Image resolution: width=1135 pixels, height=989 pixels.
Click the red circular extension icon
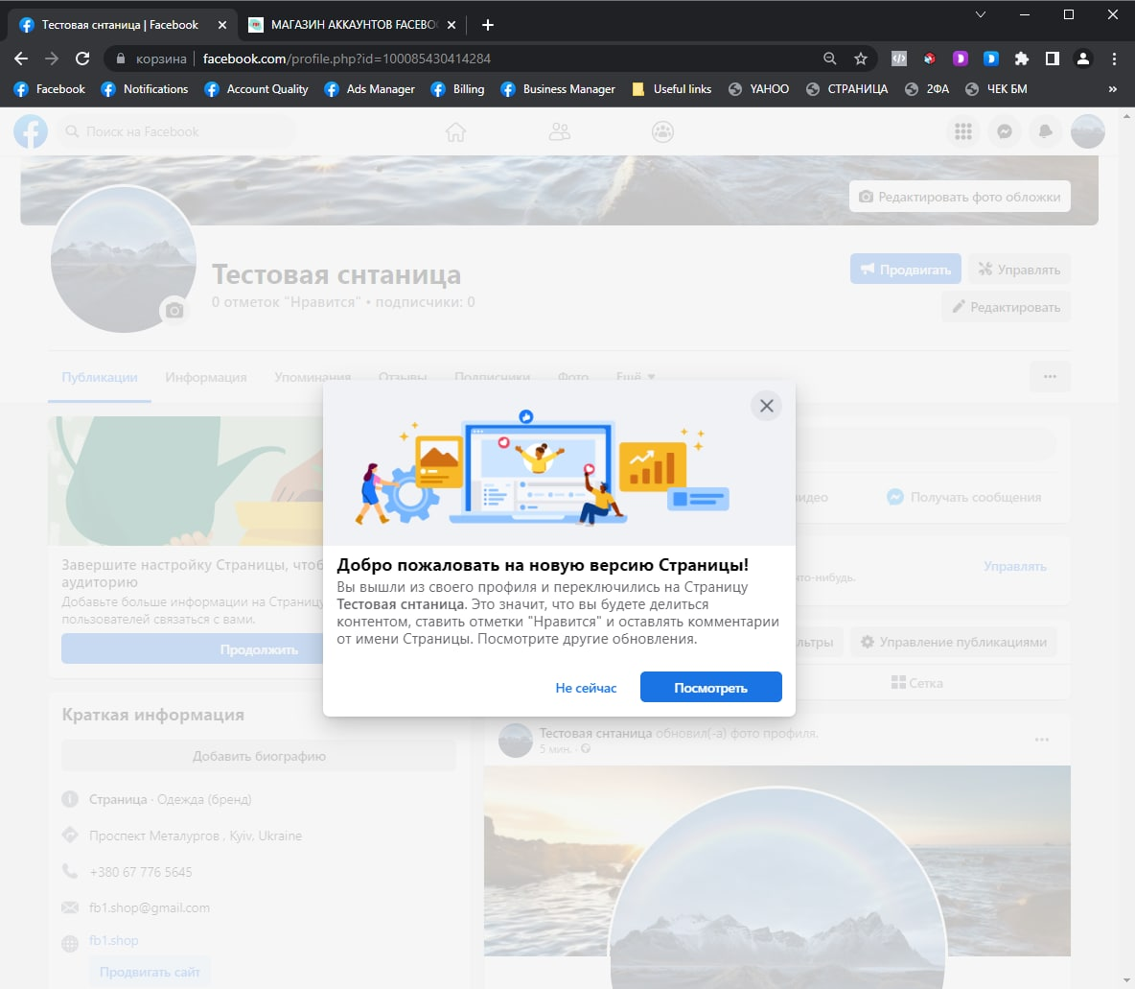pos(930,59)
